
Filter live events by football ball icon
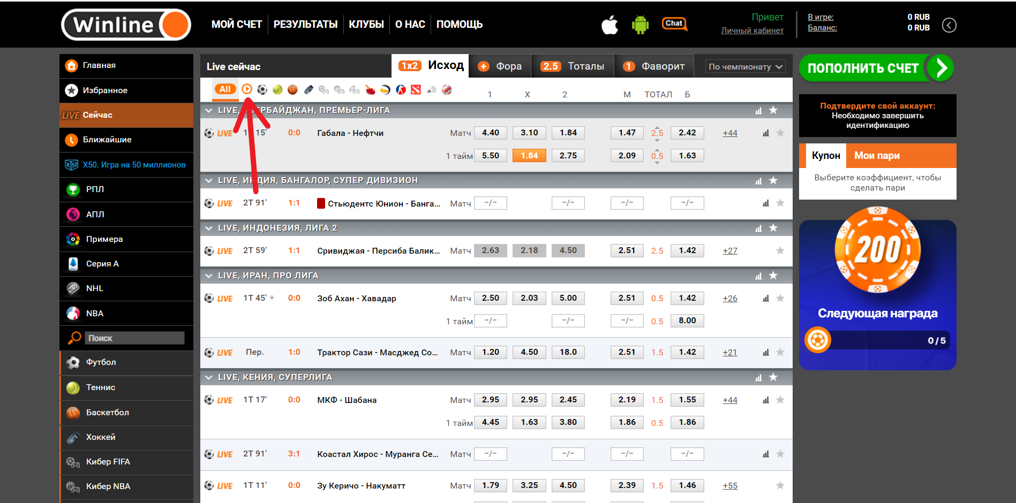tap(262, 89)
